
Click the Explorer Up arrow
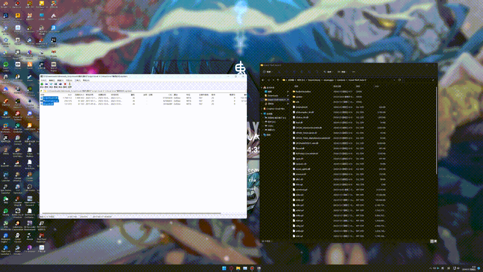pos(278,80)
